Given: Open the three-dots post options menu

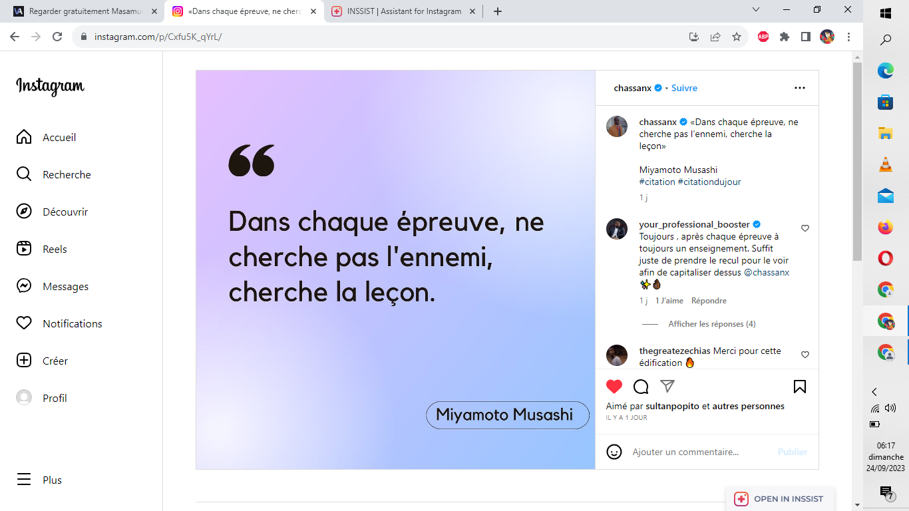Looking at the screenshot, I should [x=800, y=88].
